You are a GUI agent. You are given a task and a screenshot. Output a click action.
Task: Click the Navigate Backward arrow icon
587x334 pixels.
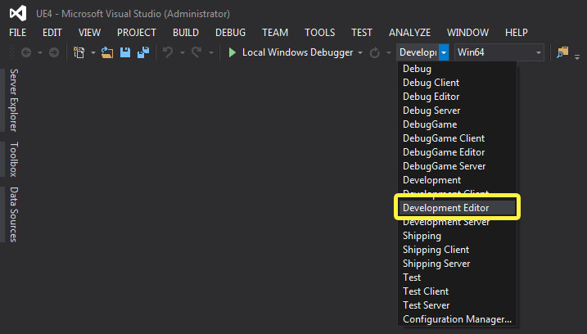26,52
